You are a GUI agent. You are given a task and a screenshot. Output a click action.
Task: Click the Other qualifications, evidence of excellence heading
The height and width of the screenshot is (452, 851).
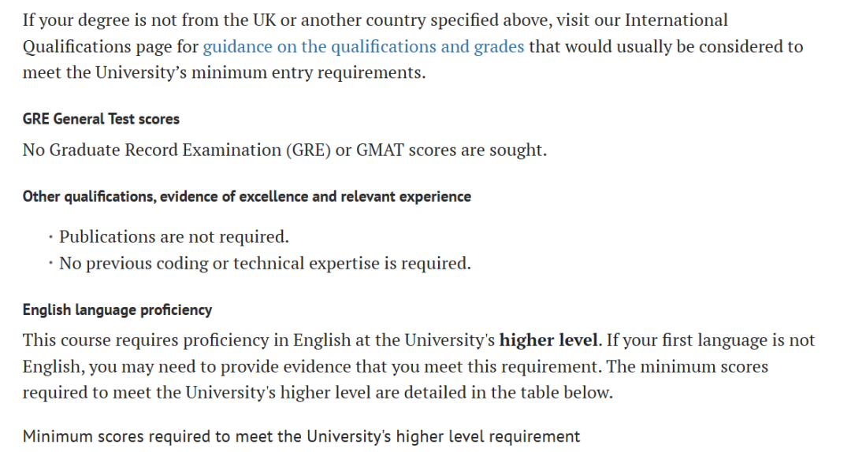pyautogui.click(x=247, y=197)
